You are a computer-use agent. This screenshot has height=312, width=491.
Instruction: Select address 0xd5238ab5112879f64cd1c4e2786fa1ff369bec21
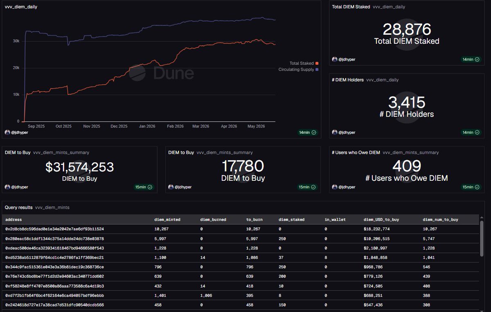(54, 258)
